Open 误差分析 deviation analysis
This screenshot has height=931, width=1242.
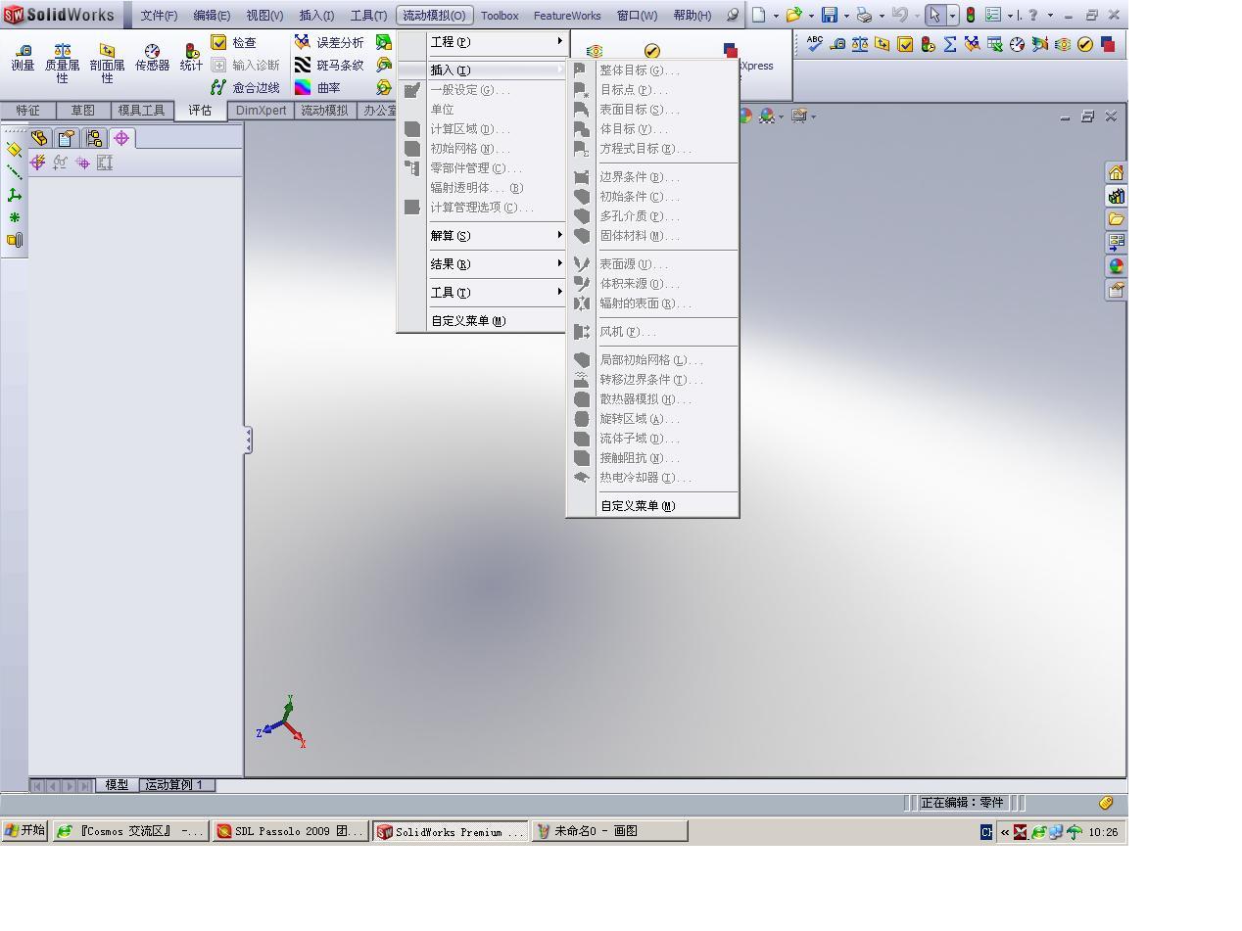329,42
